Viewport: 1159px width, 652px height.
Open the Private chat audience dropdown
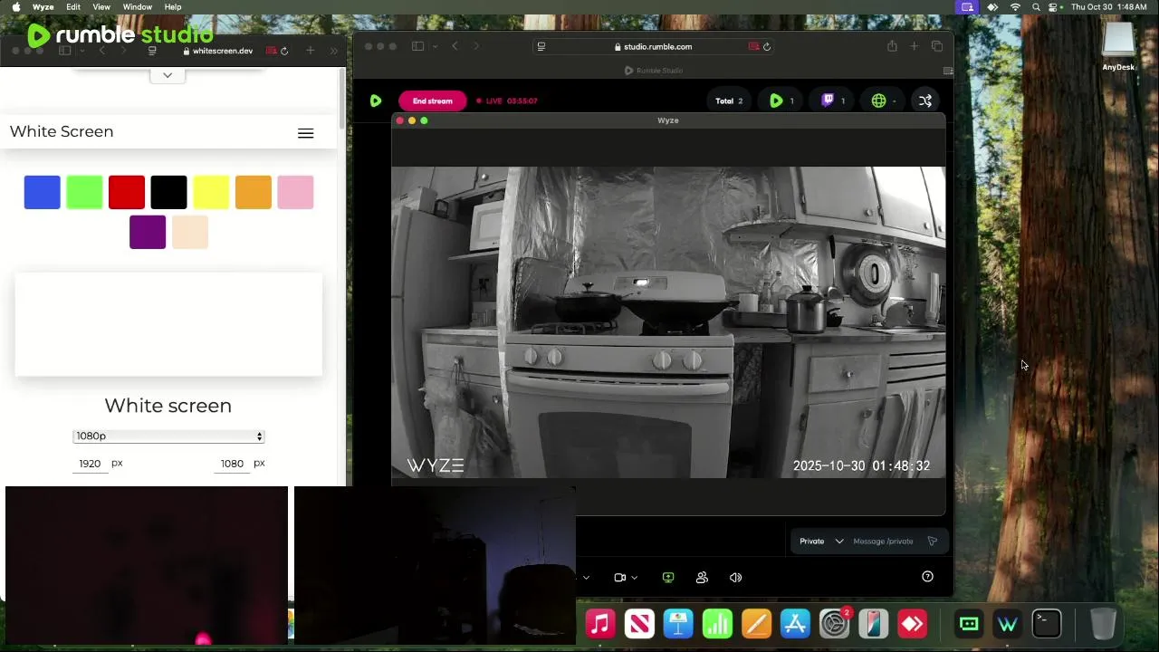tap(820, 541)
